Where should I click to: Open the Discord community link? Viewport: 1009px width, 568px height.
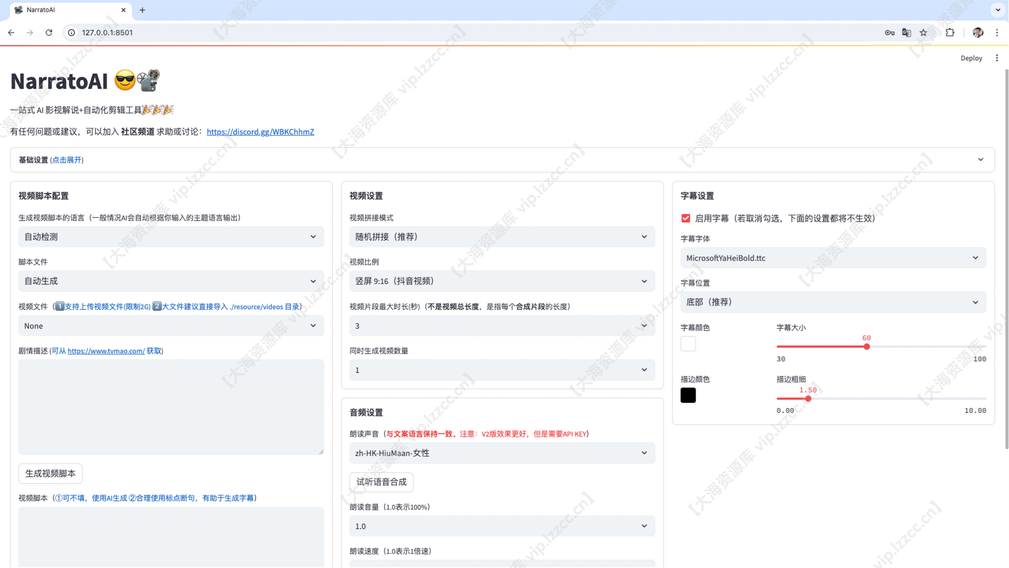click(x=260, y=132)
